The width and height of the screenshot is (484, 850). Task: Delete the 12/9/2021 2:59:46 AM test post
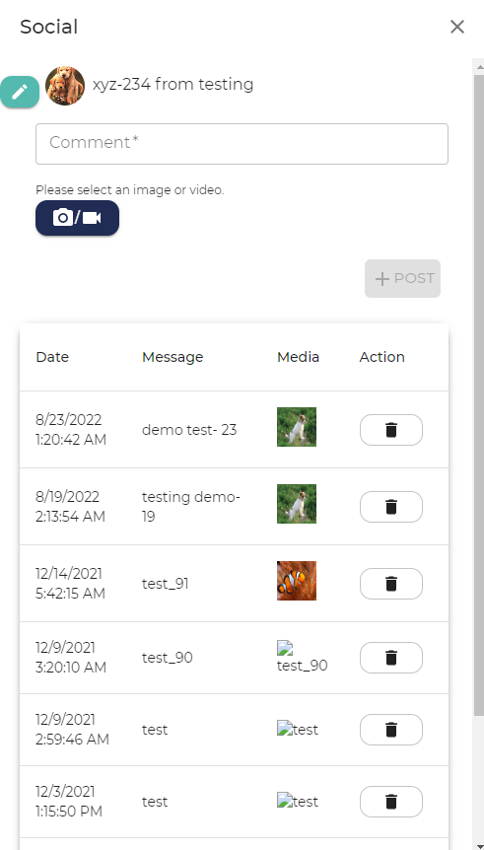(x=391, y=730)
